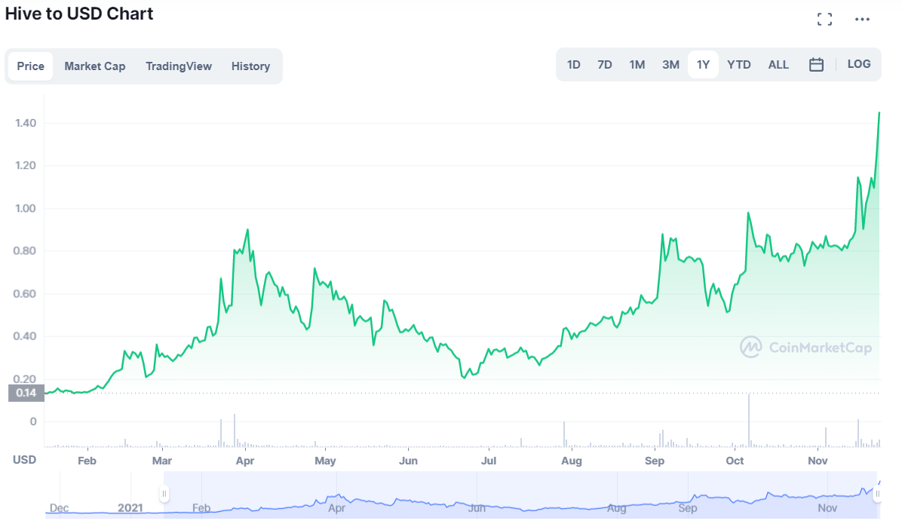The image size is (902, 524).
Task: Click the tall October volume bar
Action: (749, 421)
